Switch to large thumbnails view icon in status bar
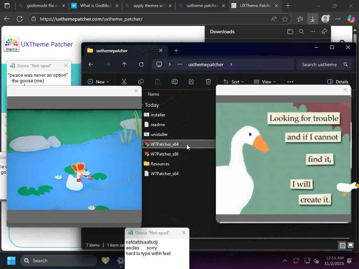 pos(351,246)
